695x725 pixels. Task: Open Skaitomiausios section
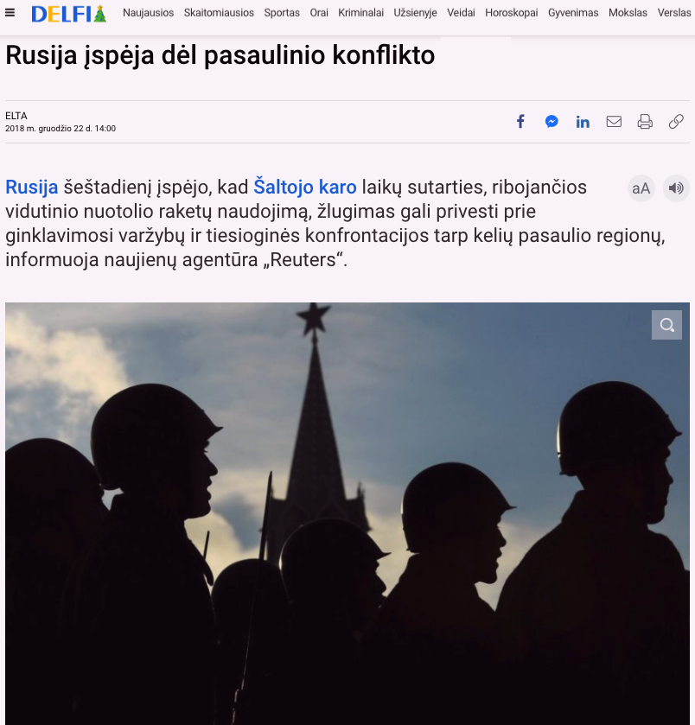pyautogui.click(x=219, y=13)
